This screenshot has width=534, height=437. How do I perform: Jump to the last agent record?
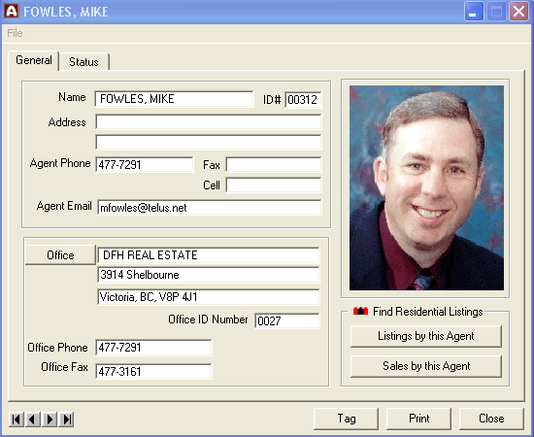(x=66, y=420)
